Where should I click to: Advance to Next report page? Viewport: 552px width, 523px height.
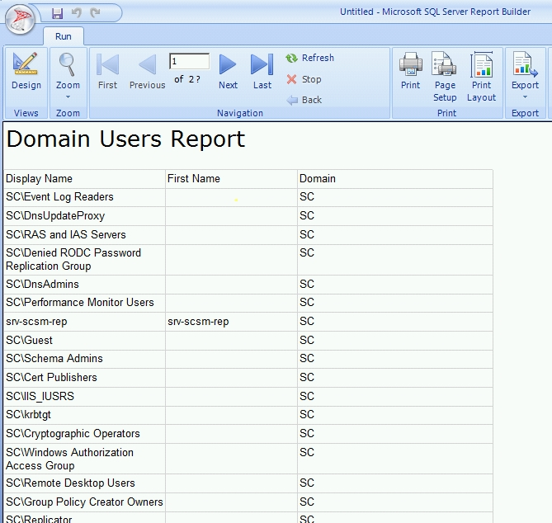pyautogui.click(x=228, y=71)
